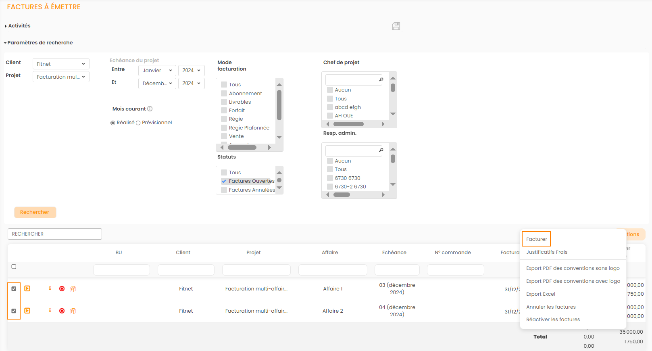Select Export Excel in the actions menu

(540, 294)
